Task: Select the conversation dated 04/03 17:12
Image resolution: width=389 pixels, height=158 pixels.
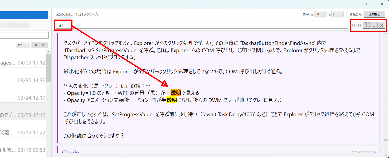Action: click(24, 62)
